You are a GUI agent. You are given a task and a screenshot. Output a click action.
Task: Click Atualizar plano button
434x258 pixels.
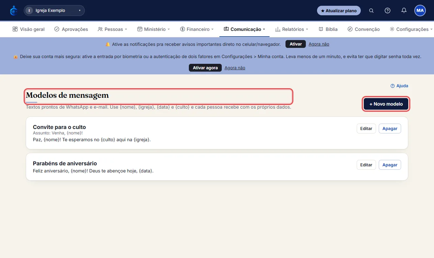[339, 11]
